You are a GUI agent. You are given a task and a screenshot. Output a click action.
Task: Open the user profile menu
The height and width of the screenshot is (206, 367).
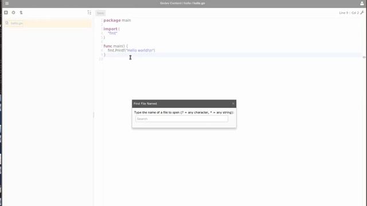click(362, 3)
